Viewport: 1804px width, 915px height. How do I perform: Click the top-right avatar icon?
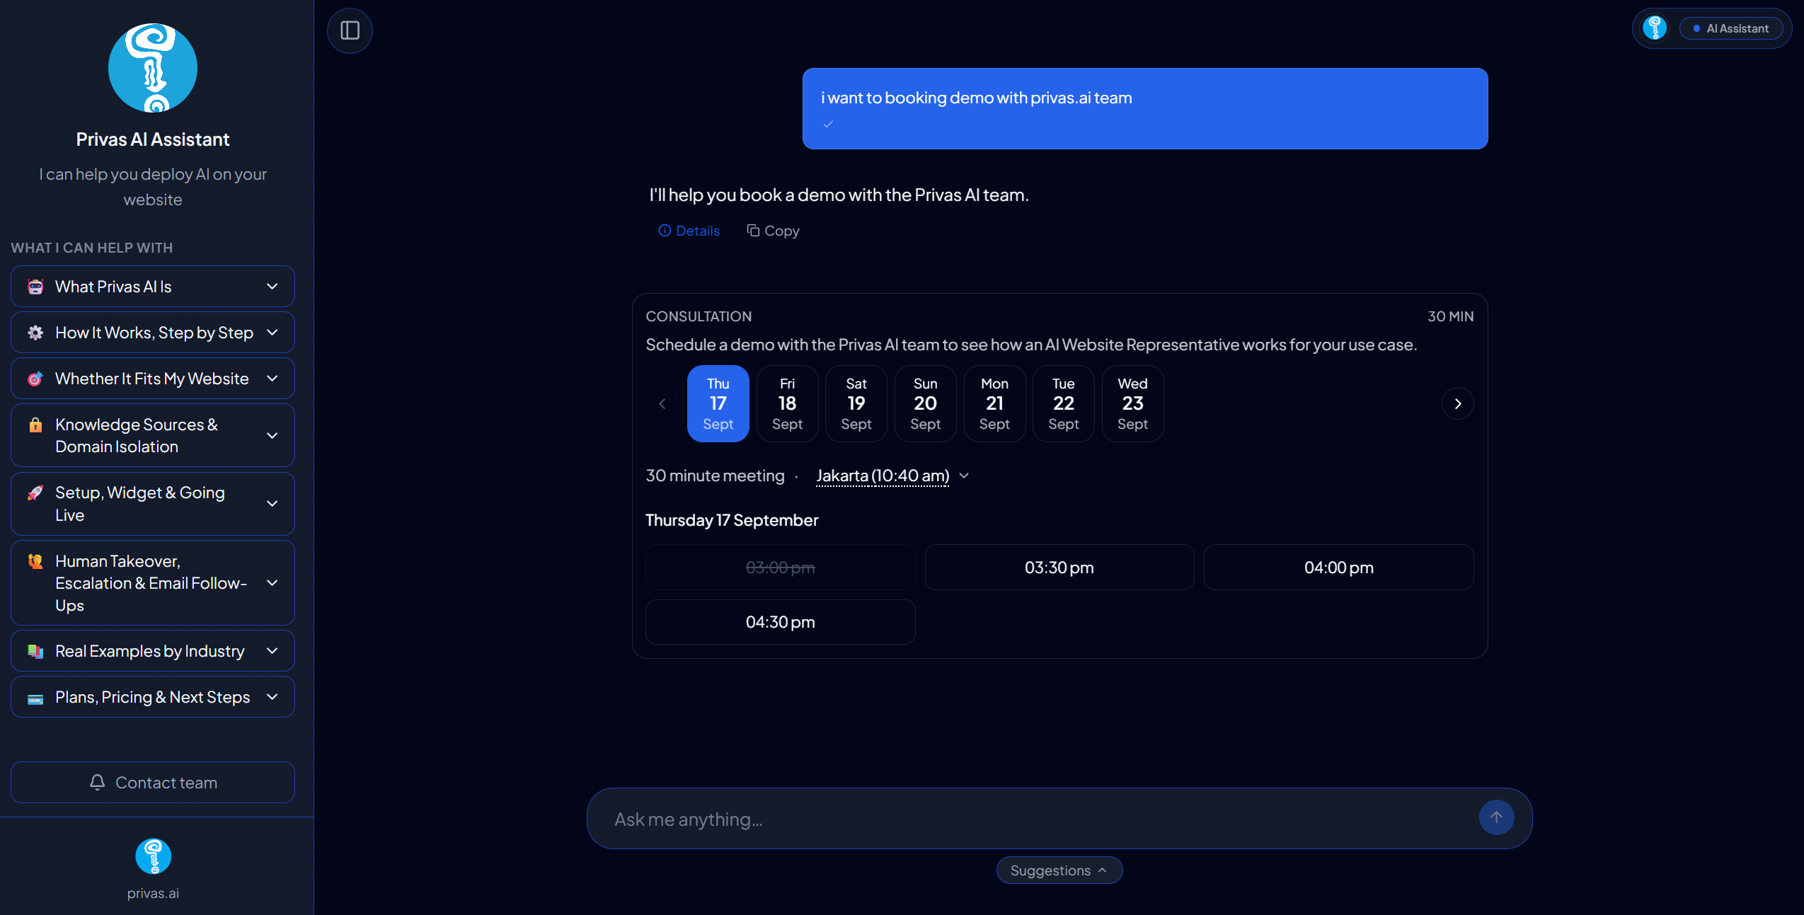tap(1655, 28)
